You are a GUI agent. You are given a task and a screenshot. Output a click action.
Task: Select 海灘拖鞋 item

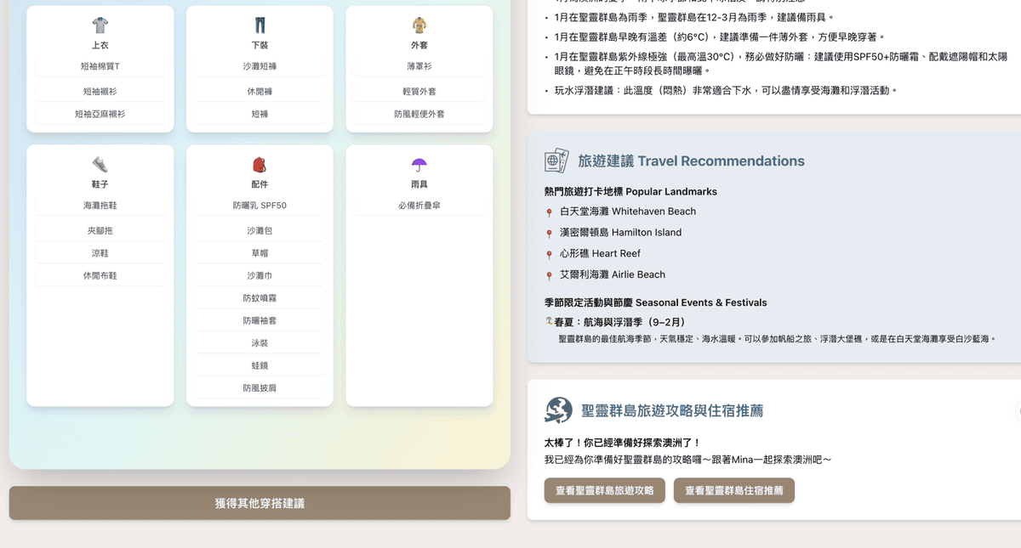100,206
